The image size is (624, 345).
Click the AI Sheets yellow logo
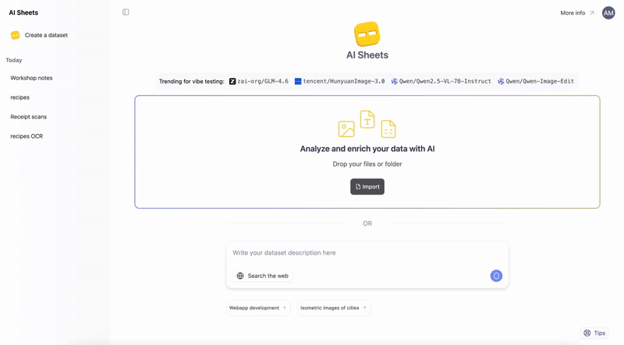coord(367,34)
